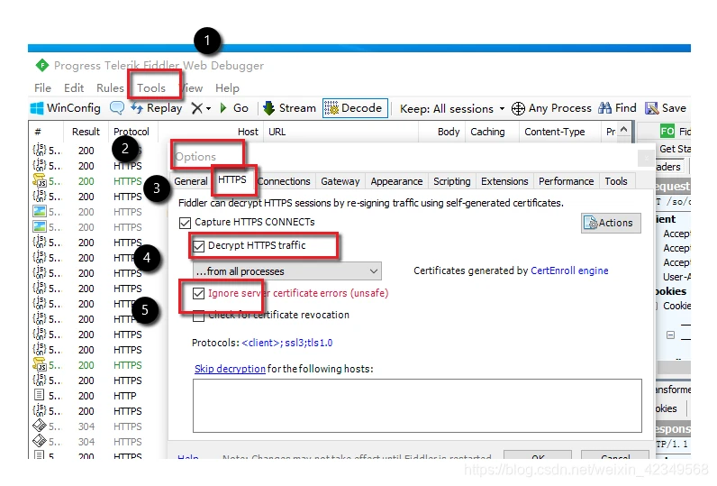Click the protocols client ssl3 tls1.0 link

286,343
